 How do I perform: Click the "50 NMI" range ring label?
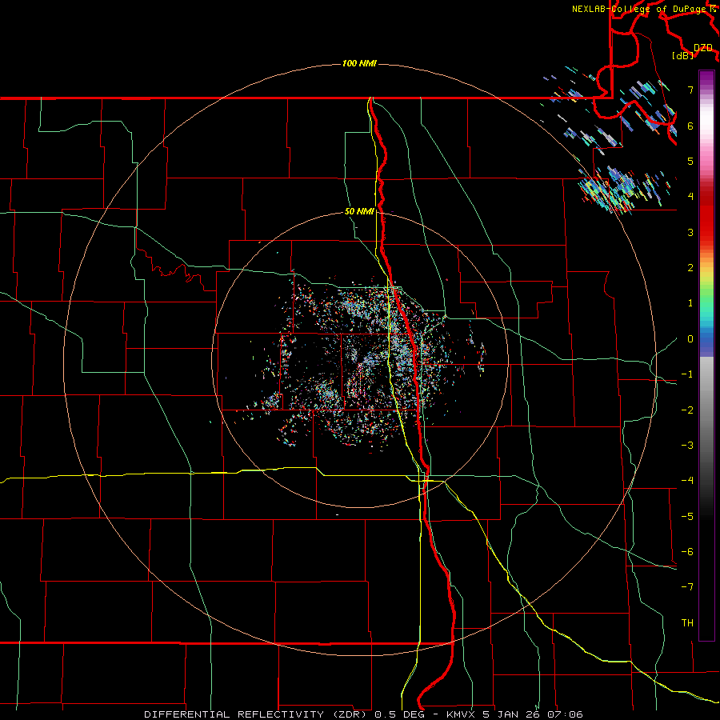pos(359,211)
